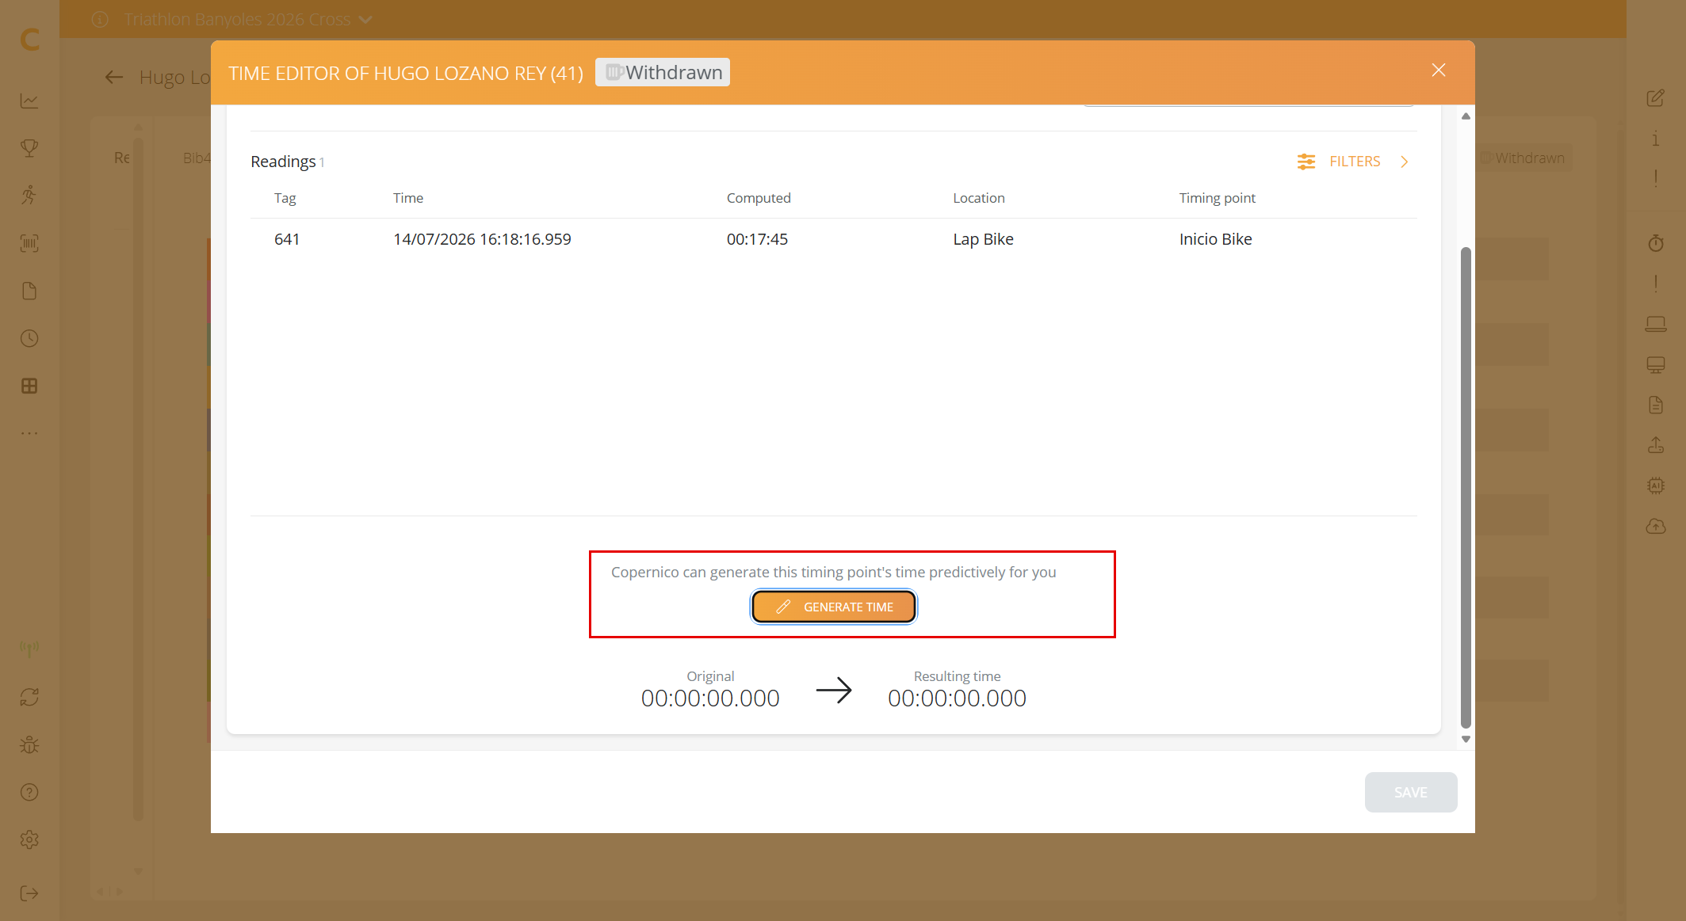1686x921 pixels.
Task: Open the runner participants sidebar icon
Action: click(x=29, y=196)
